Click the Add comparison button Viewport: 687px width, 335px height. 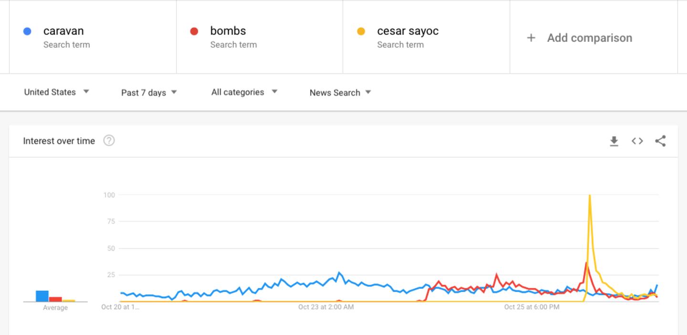pos(589,38)
